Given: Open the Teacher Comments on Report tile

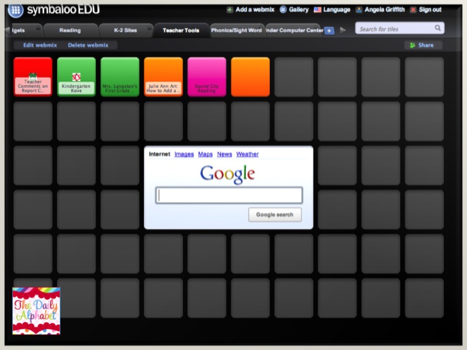Looking at the screenshot, I should click(33, 76).
